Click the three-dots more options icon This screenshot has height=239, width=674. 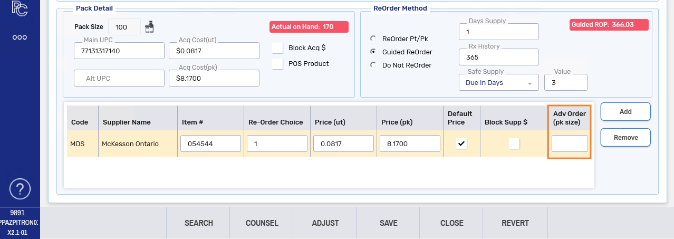coord(20,38)
